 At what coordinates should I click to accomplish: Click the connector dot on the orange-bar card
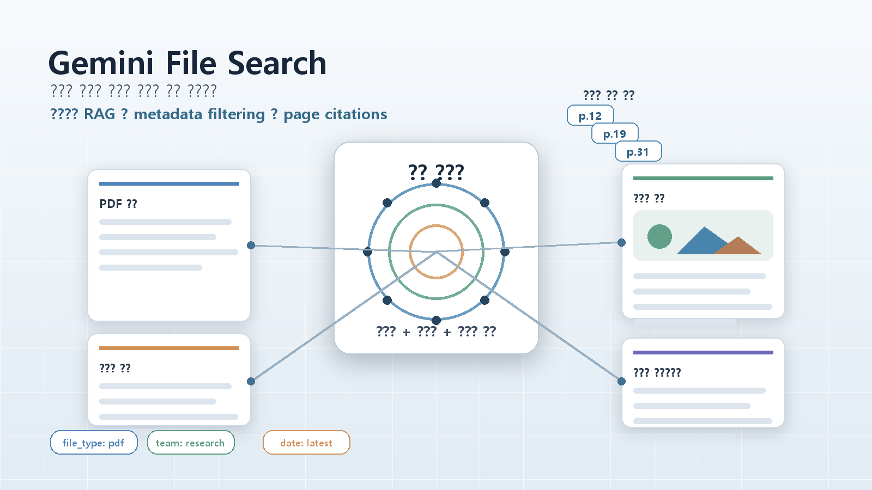tap(251, 381)
